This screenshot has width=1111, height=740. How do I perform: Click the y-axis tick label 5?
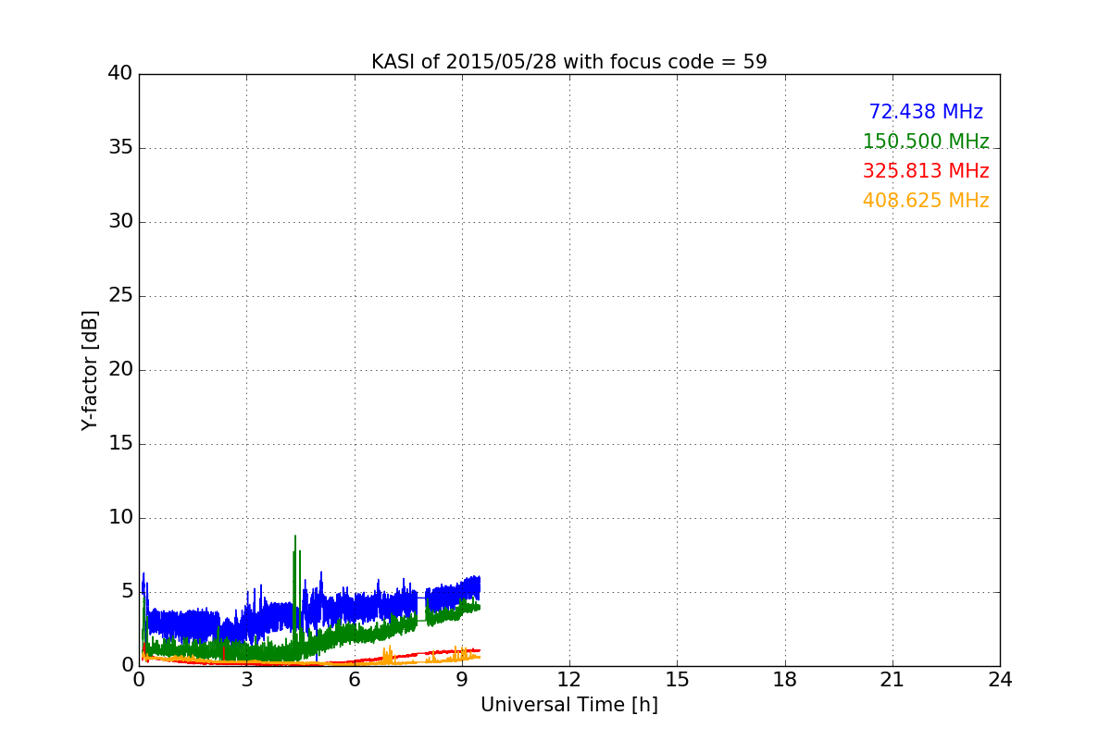point(127,592)
